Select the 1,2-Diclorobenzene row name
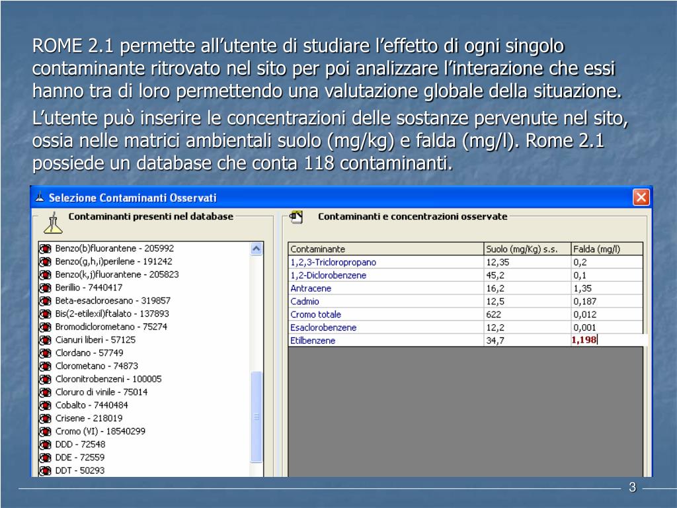Image resolution: width=677 pixels, height=508 pixels. click(328, 275)
